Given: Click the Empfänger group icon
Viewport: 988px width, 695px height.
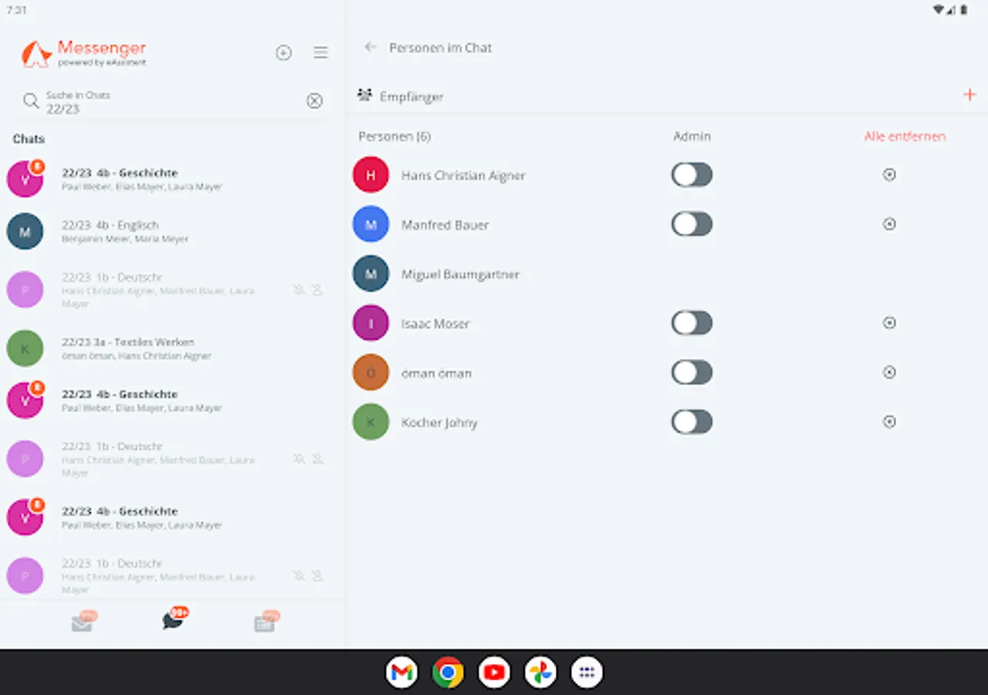Looking at the screenshot, I should [364, 95].
